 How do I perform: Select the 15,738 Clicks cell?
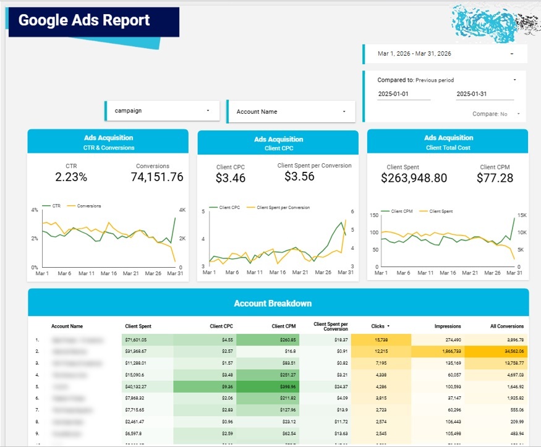[381, 340]
